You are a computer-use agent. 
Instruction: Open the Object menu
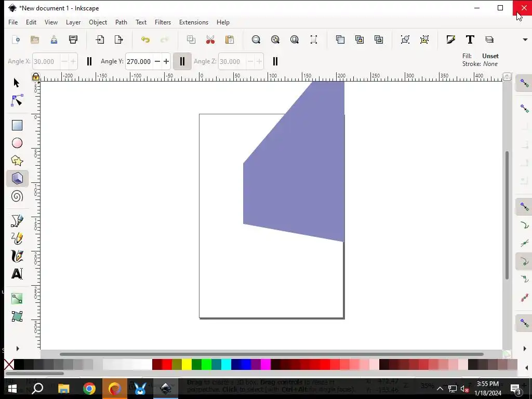click(x=98, y=22)
